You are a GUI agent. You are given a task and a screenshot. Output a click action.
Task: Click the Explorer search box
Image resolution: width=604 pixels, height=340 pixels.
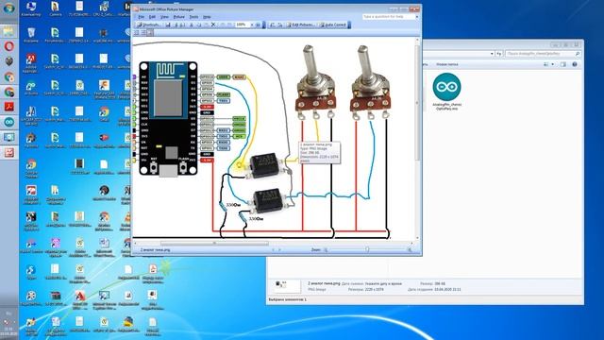543,54
